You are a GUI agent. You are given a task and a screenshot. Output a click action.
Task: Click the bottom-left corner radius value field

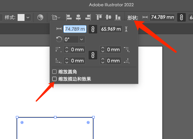[x=77, y=61]
